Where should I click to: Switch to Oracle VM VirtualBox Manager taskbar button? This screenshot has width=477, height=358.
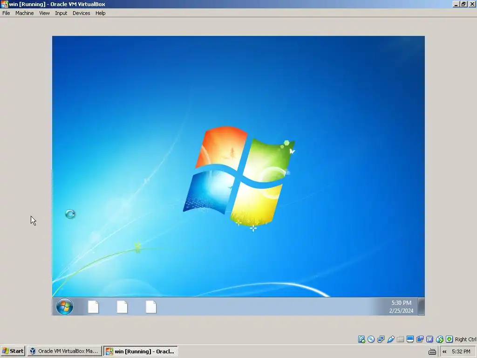[x=64, y=351]
